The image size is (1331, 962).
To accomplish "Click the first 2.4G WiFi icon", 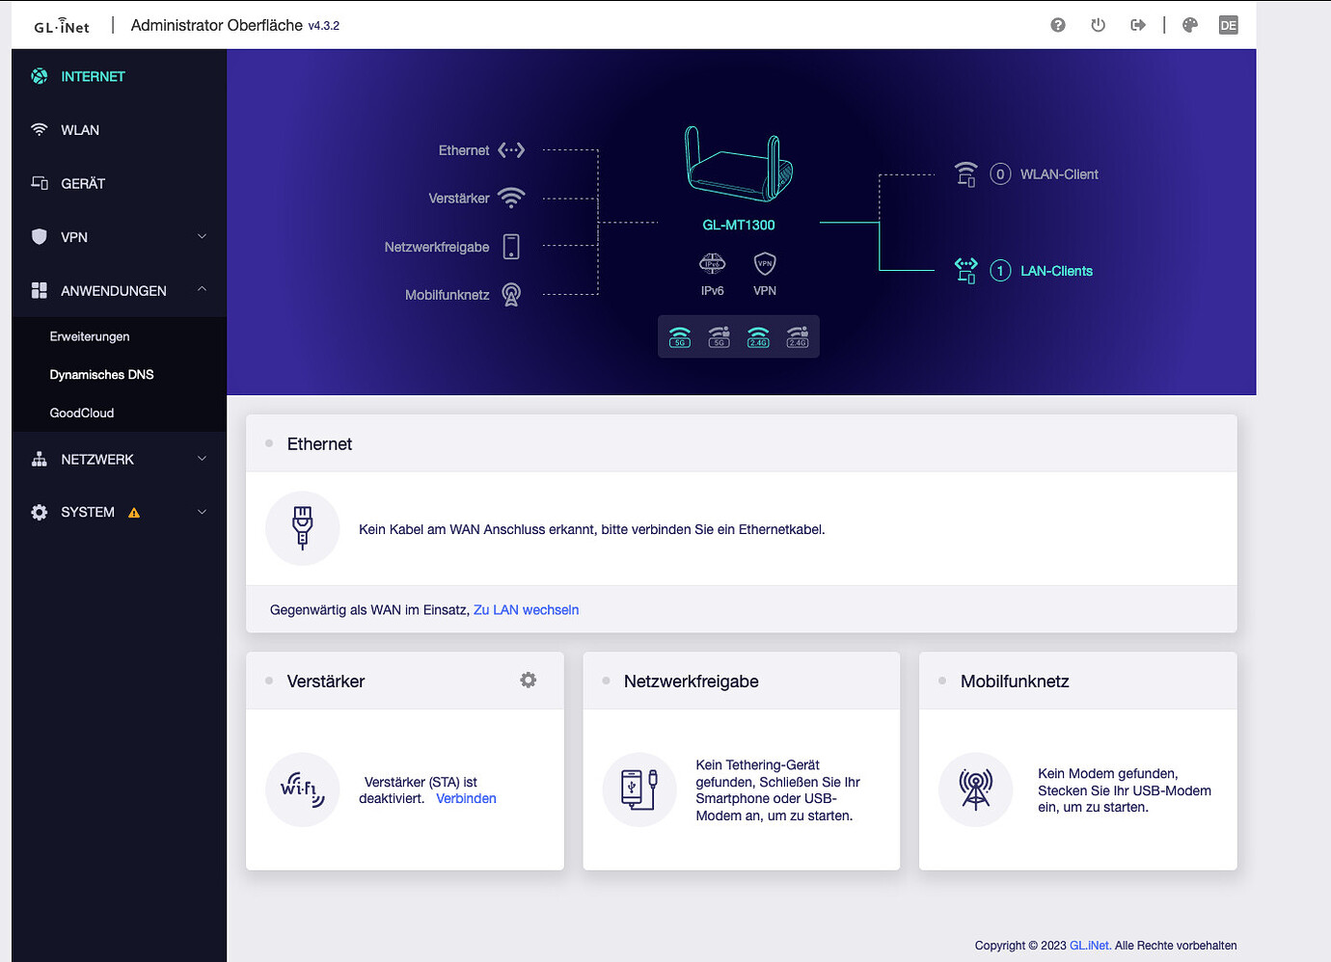I will point(758,336).
